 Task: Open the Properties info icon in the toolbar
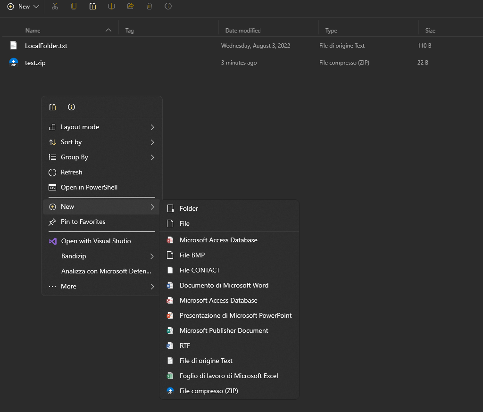[168, 6]
